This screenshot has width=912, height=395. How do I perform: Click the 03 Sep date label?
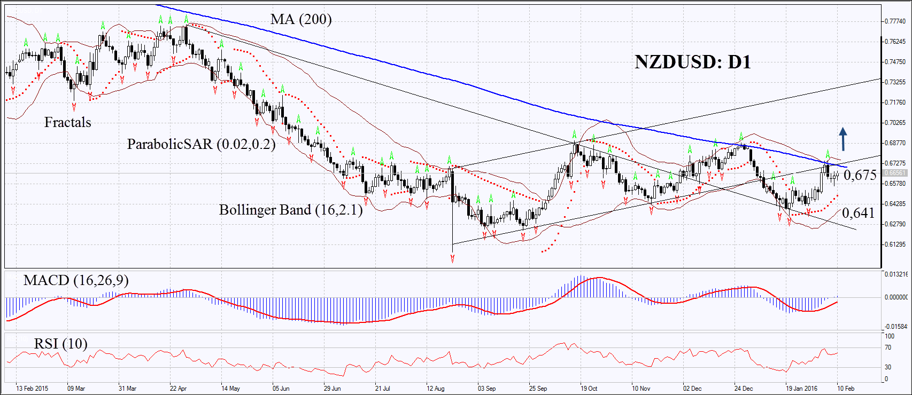pyautogui.click(x=486, y=388)
